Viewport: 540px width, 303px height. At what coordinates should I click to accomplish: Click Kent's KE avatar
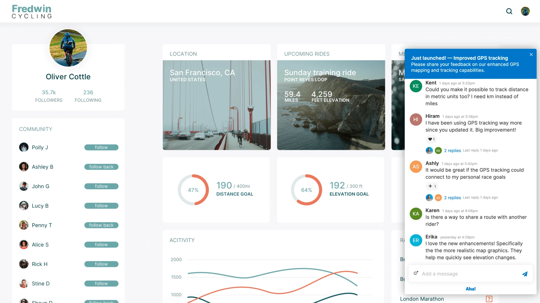(x=416, y=86)
